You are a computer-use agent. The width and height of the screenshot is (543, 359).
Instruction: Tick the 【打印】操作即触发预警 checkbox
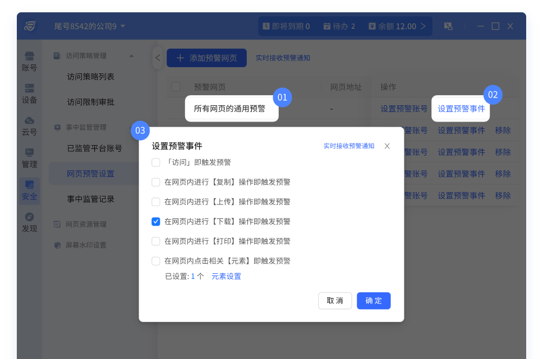[156, 241]
